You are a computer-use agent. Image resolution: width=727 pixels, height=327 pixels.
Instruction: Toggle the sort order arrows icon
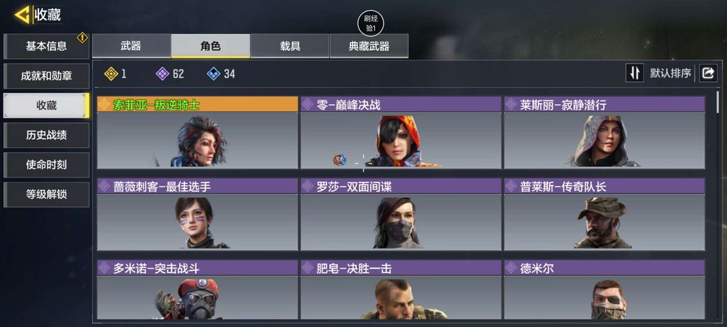(635, 73)
